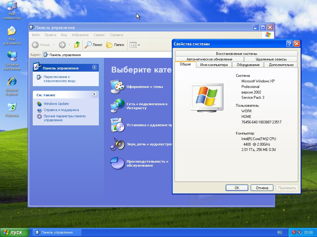
Task: Switch to the Имя компьютера tab
Action: [x=214, y=65]
